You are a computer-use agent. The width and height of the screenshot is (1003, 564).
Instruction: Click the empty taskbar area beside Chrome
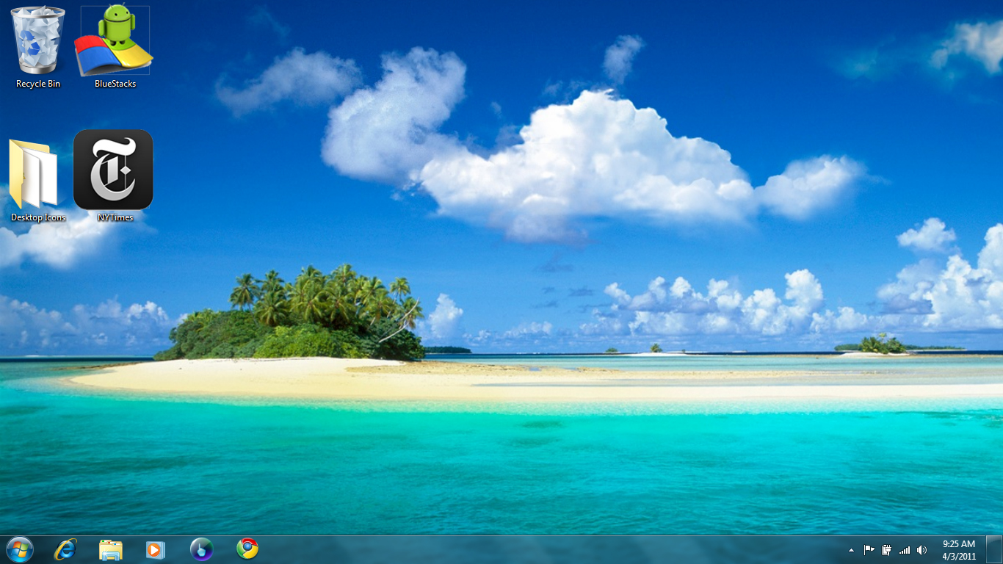coord(514,549)
